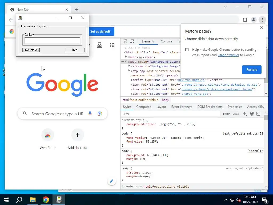273x205 pixels.
Task: Open text_defaults_md.css:22 source link
Action: click(x=243, y=133)
